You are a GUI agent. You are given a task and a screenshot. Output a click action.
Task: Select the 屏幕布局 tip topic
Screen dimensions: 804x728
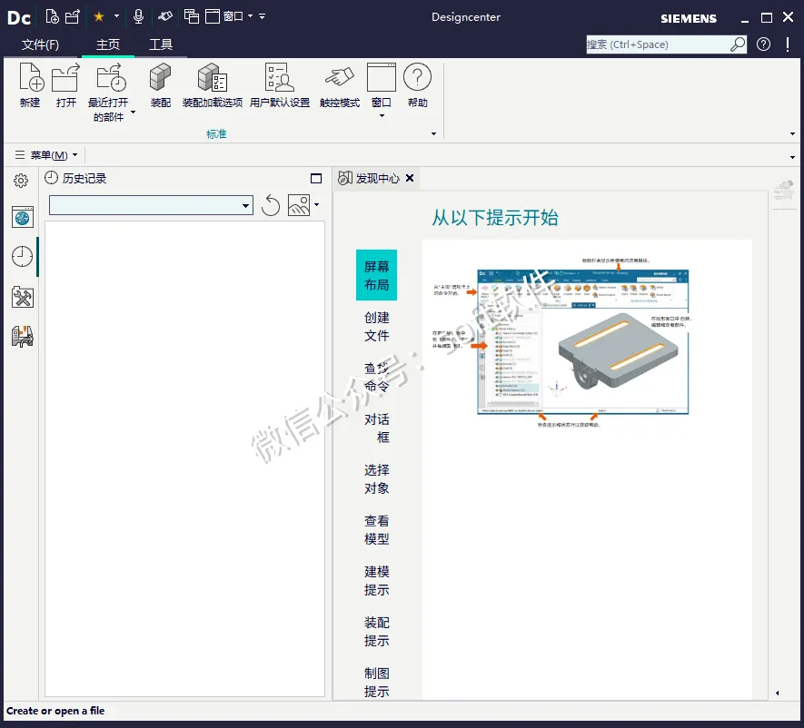pos(376,275)
